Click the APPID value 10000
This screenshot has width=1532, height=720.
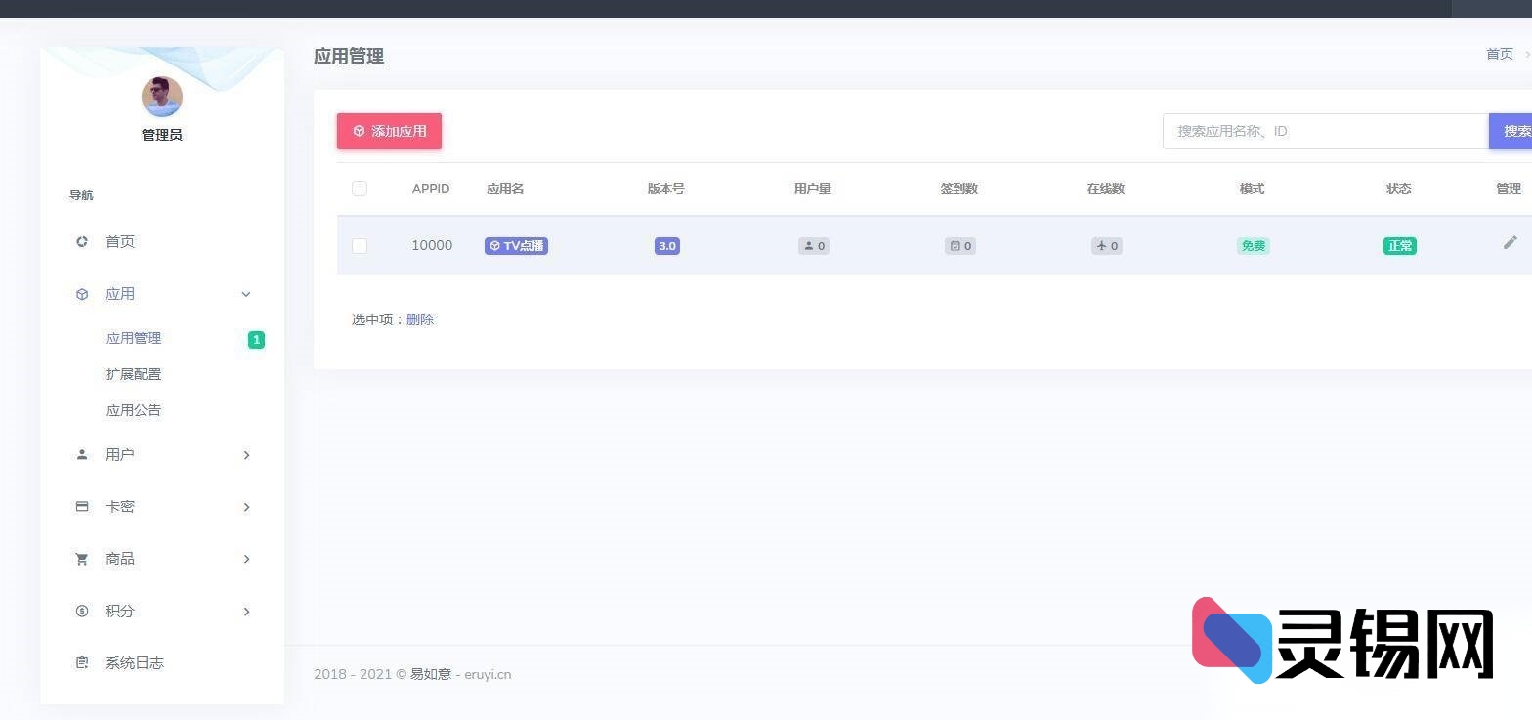click(432, 245)
